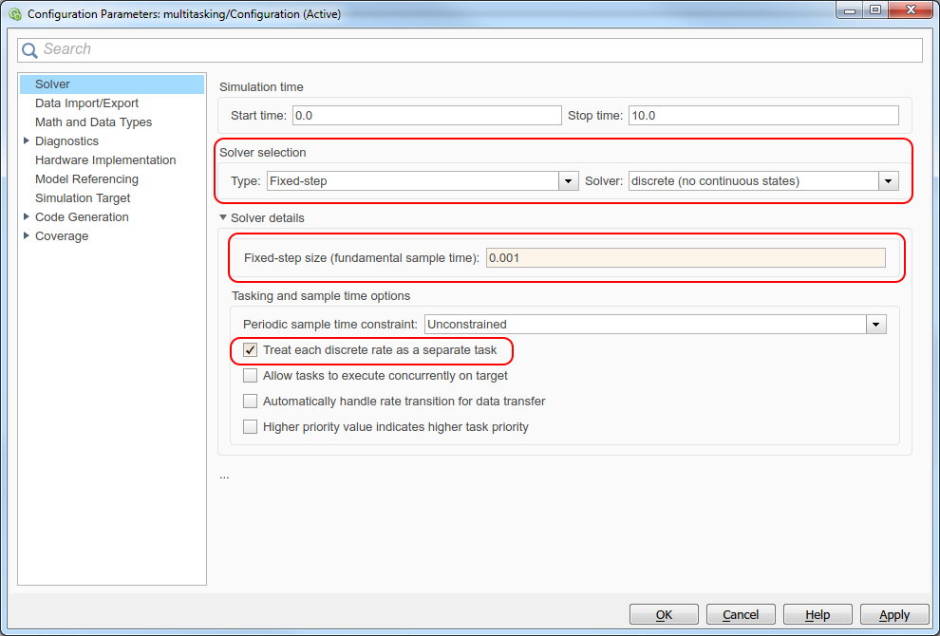Open the Solver selection combo box

pos(763,181)
